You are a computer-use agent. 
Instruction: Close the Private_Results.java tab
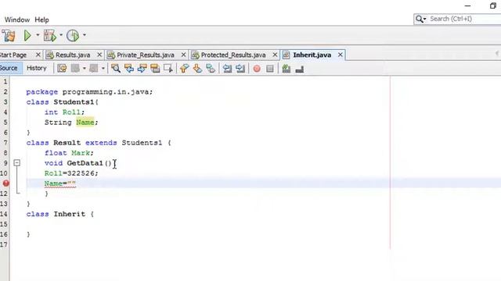click(x=183, y=55)
